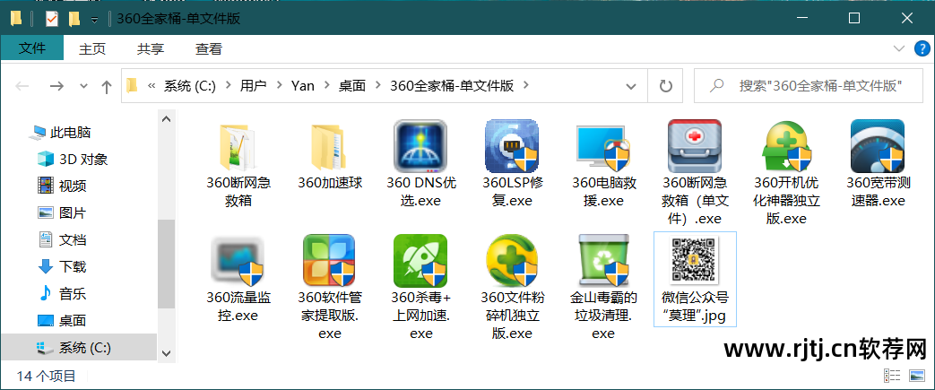Select the 360断网急救箱（单文件）.exe icon
This screenshot has height=390, width=935.
click(694, 146)
